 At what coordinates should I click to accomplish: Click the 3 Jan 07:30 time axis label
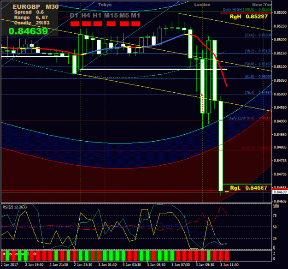pos(181,265)
